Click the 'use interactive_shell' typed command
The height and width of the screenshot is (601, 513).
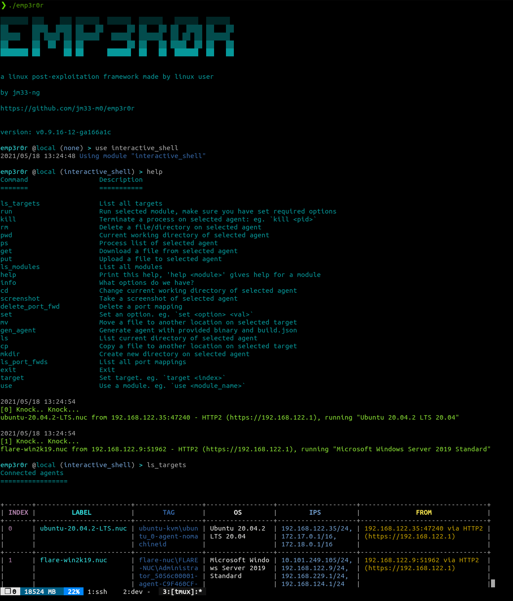click(137, 148)
